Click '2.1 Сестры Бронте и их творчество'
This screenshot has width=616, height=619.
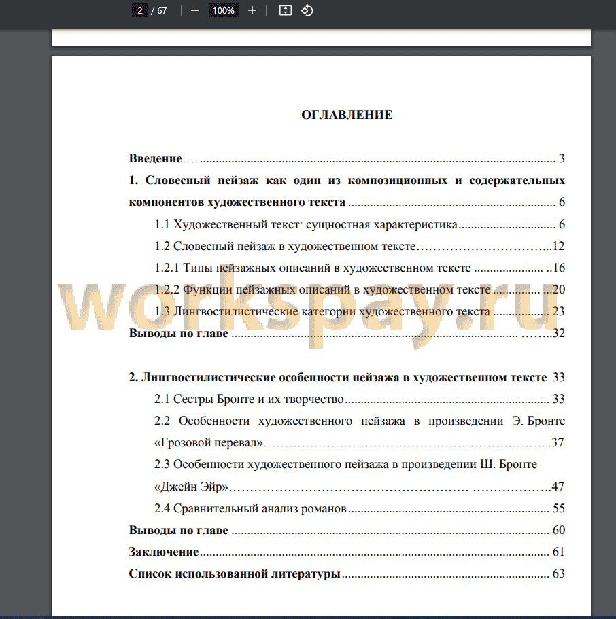coord(360,399)
